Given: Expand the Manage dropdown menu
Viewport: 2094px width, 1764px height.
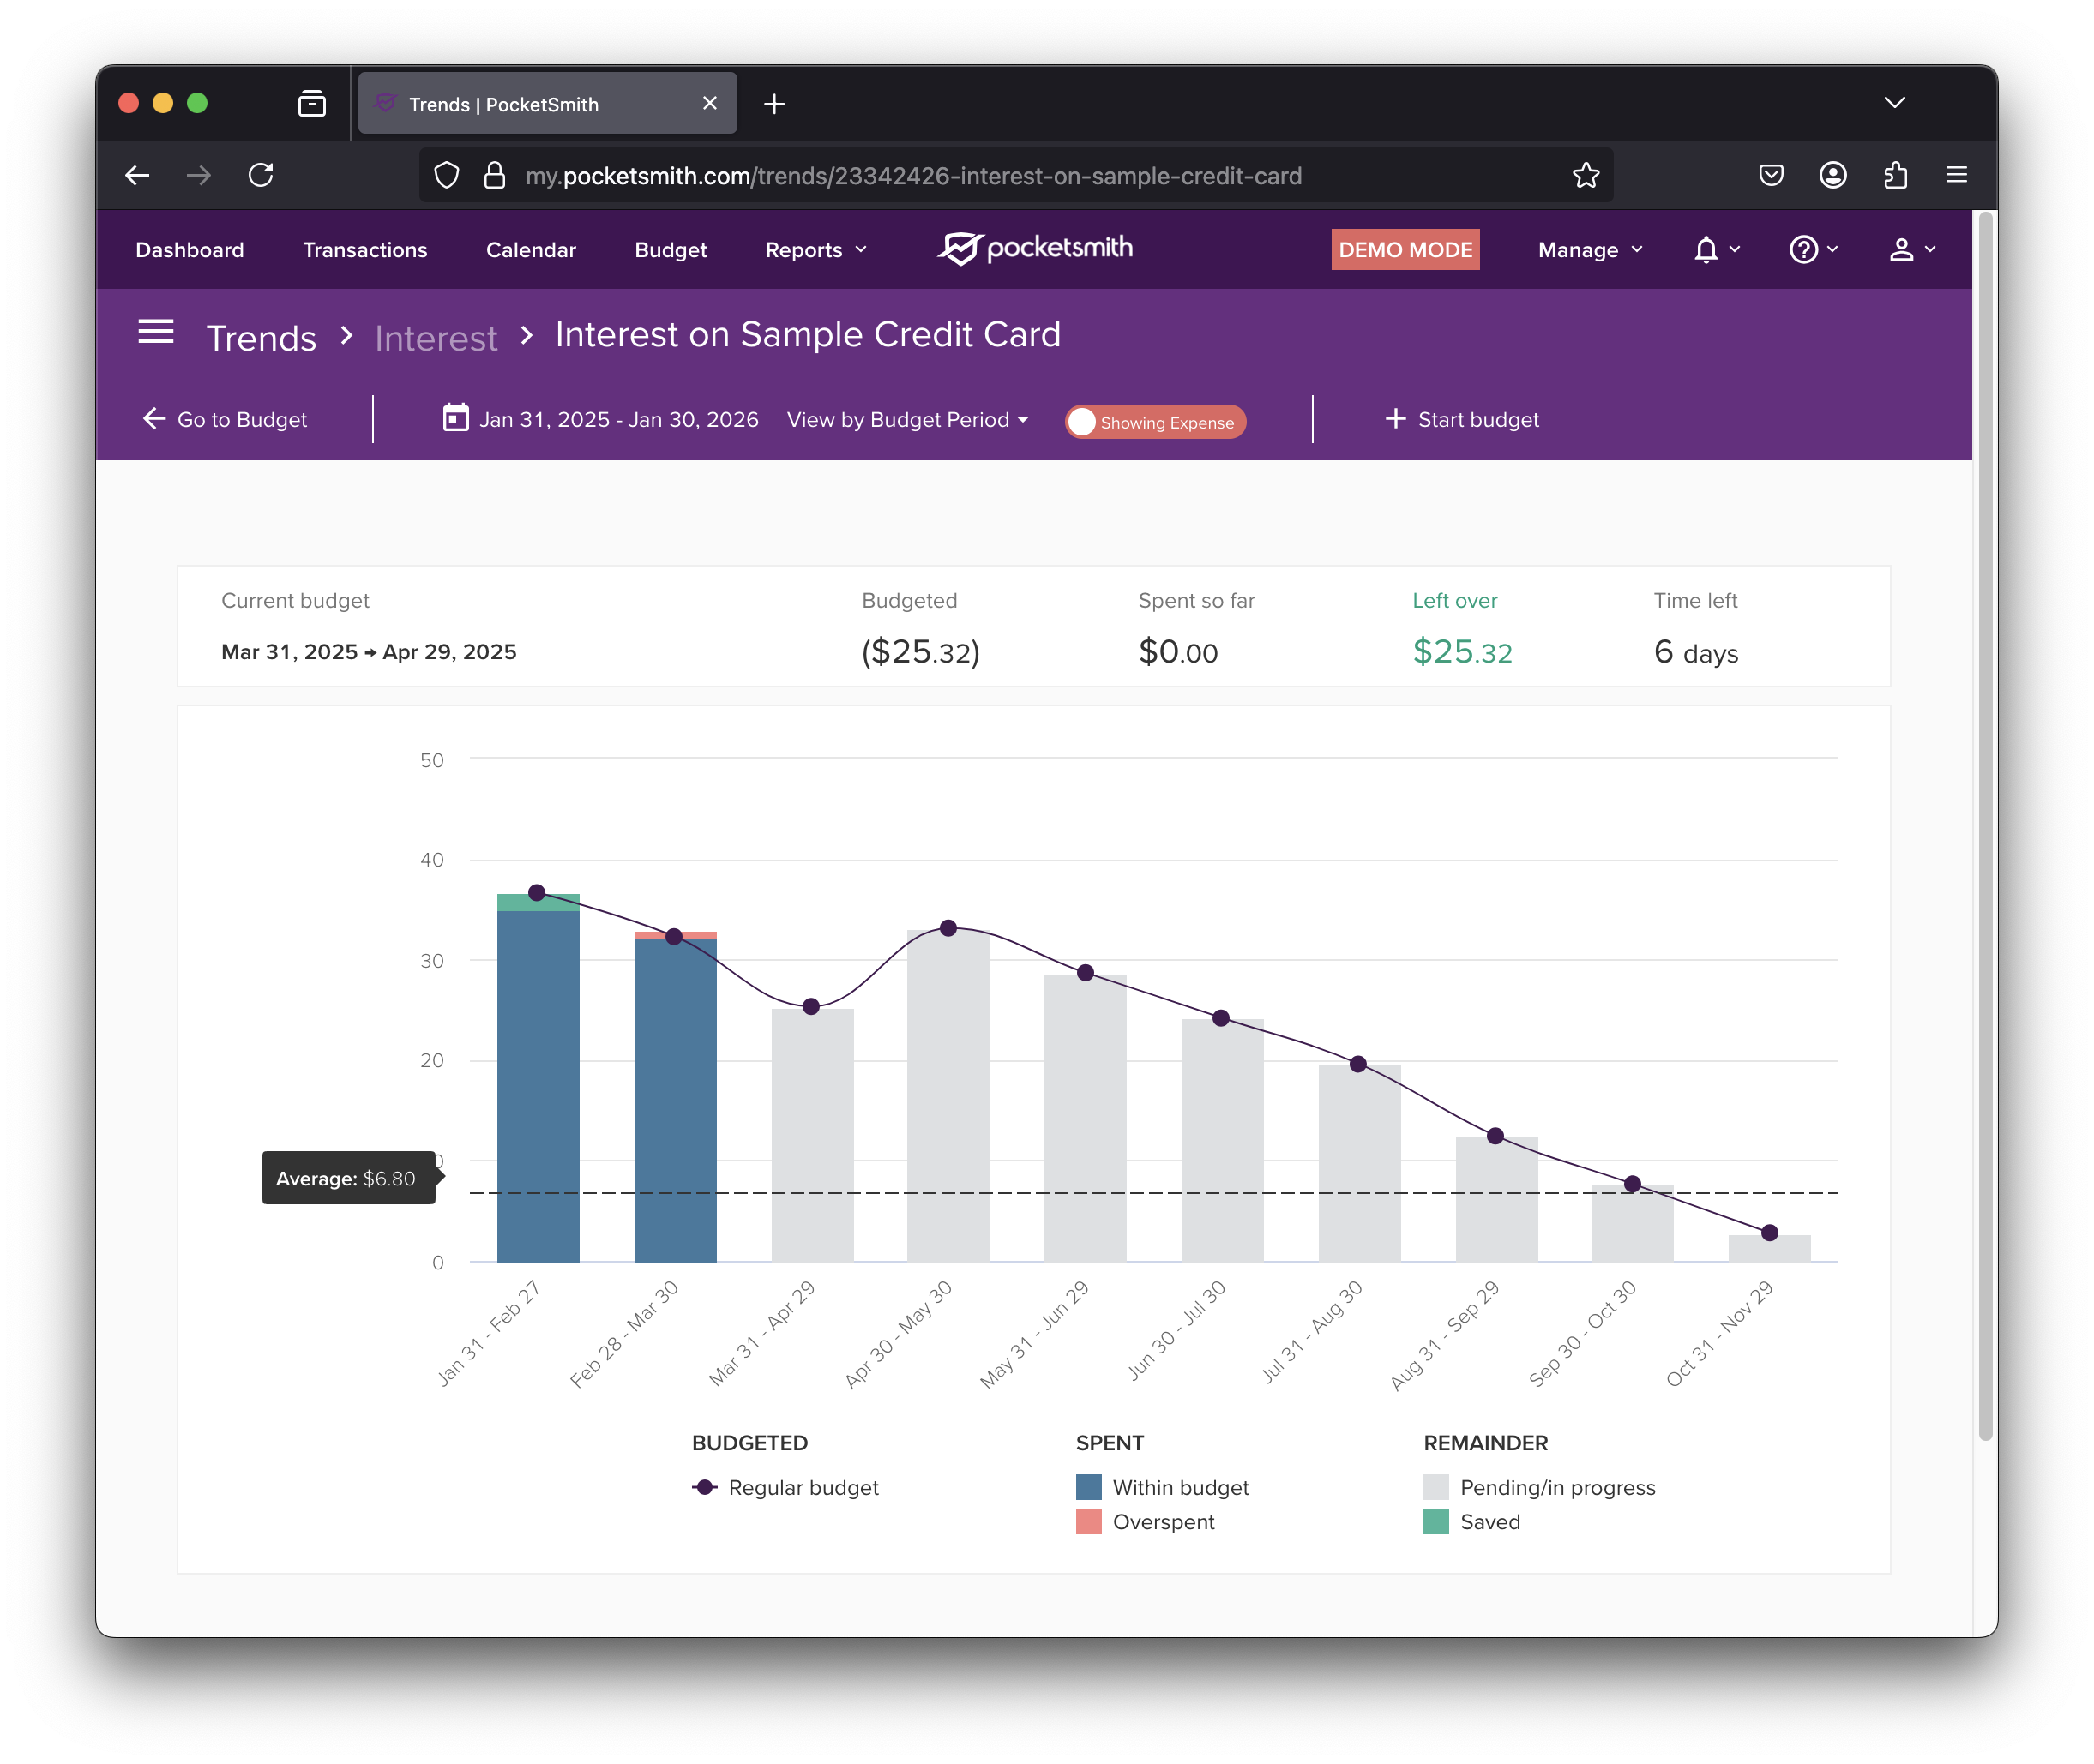Looking at the screenshot, I should pos(1589,250).
